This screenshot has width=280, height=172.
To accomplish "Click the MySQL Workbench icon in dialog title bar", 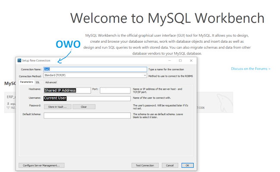I will (19, 60).
